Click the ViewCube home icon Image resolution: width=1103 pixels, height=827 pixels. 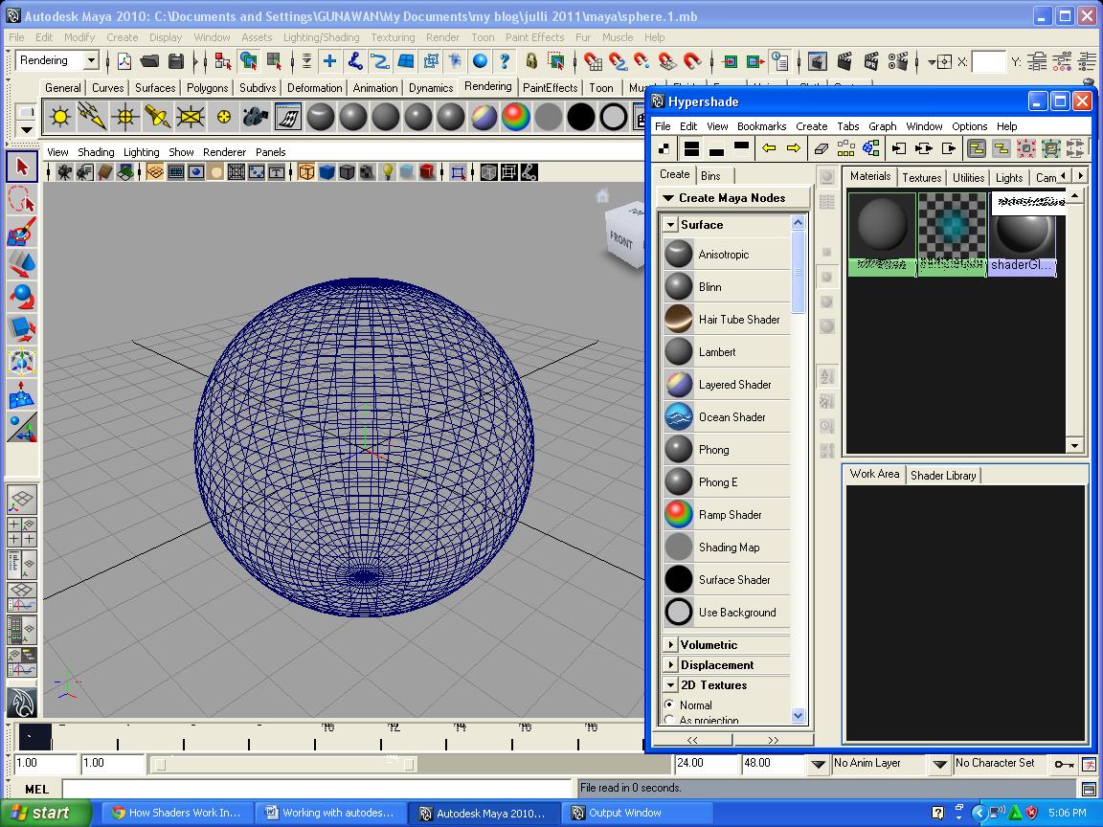click(602, 195)
